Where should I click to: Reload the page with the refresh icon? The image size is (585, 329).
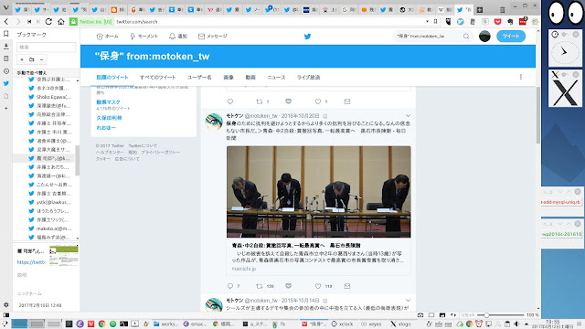(x=48, y=22)
